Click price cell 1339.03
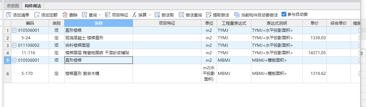 click(x=315, y=38)
